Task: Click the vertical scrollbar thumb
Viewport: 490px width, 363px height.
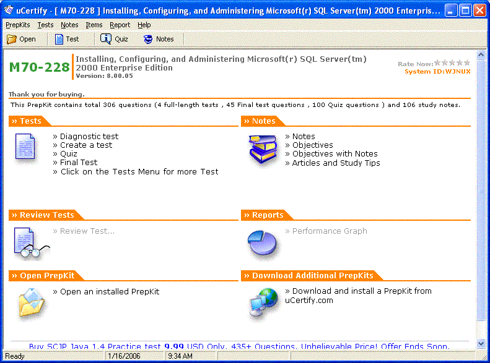Action: (481, 190)
